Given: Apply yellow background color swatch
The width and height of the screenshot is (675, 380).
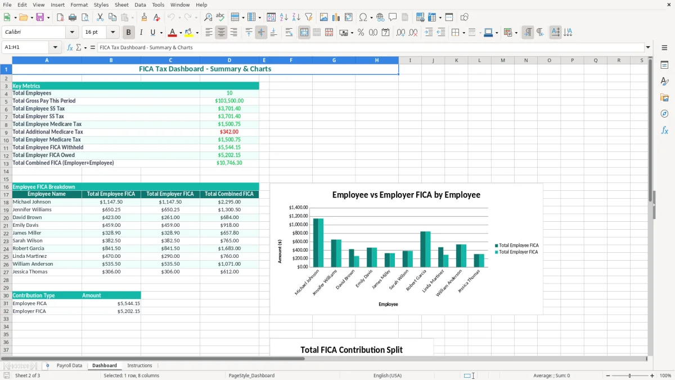Looking at the screenshot, I should pos(188,33).
